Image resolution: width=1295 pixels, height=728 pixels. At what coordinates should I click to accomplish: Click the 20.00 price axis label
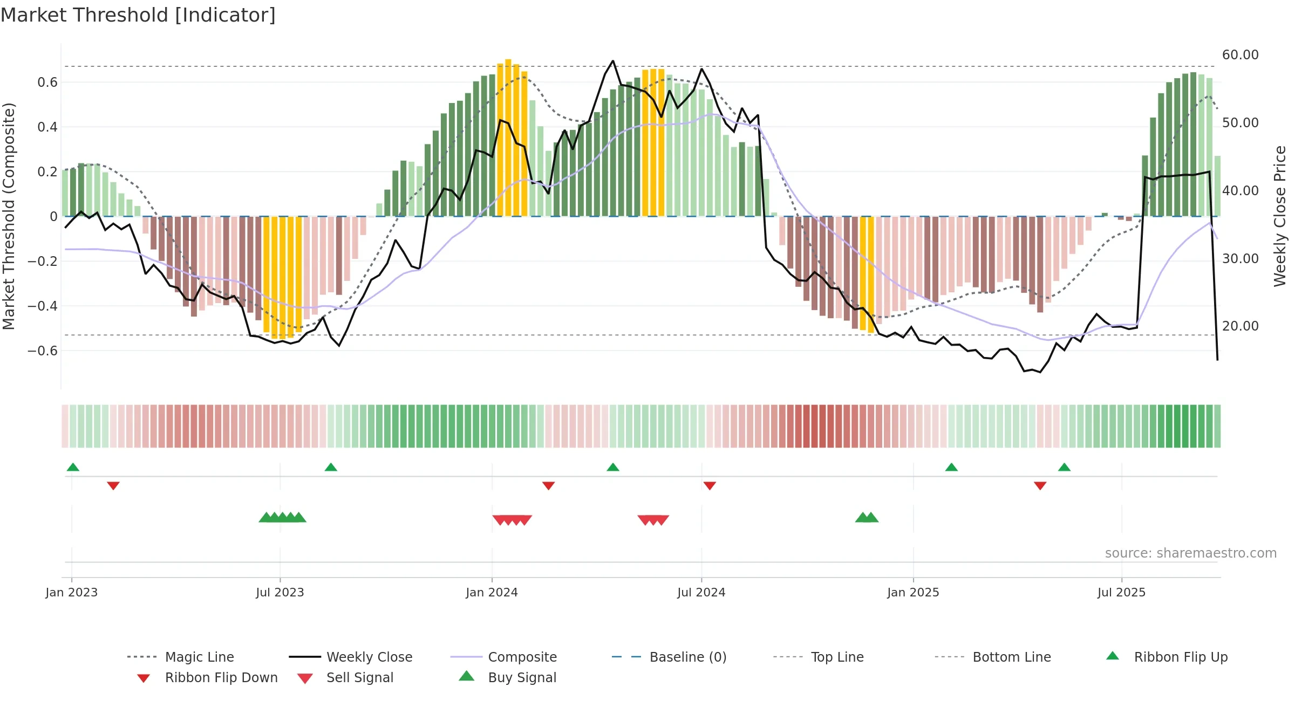(x=1241, y=326)
